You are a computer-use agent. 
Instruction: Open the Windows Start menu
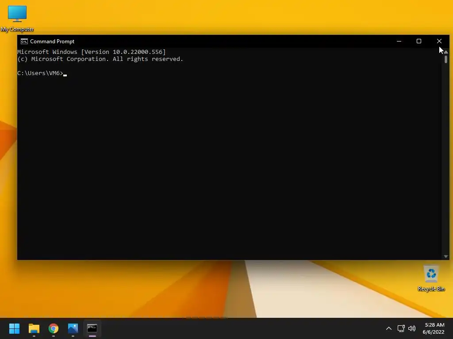click(x=14, y=328)
